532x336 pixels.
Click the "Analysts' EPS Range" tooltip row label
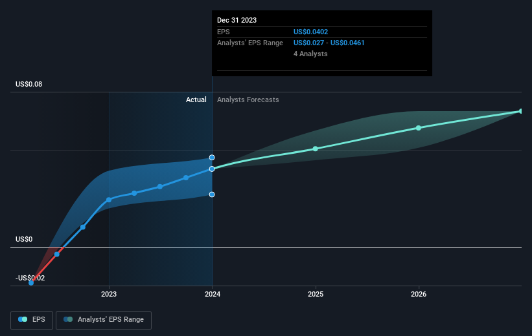pos(250,43)
